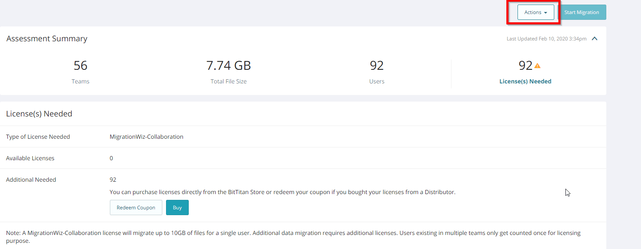
Task: Select the 56 Teams count
Action: pos(81,66)
